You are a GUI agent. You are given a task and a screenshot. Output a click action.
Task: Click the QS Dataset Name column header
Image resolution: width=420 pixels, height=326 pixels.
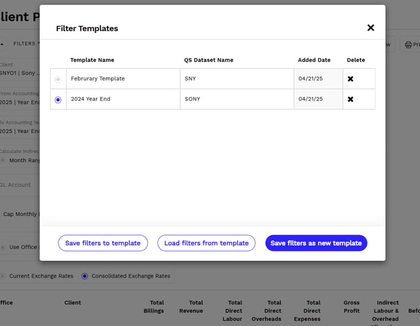pos(208,60)
